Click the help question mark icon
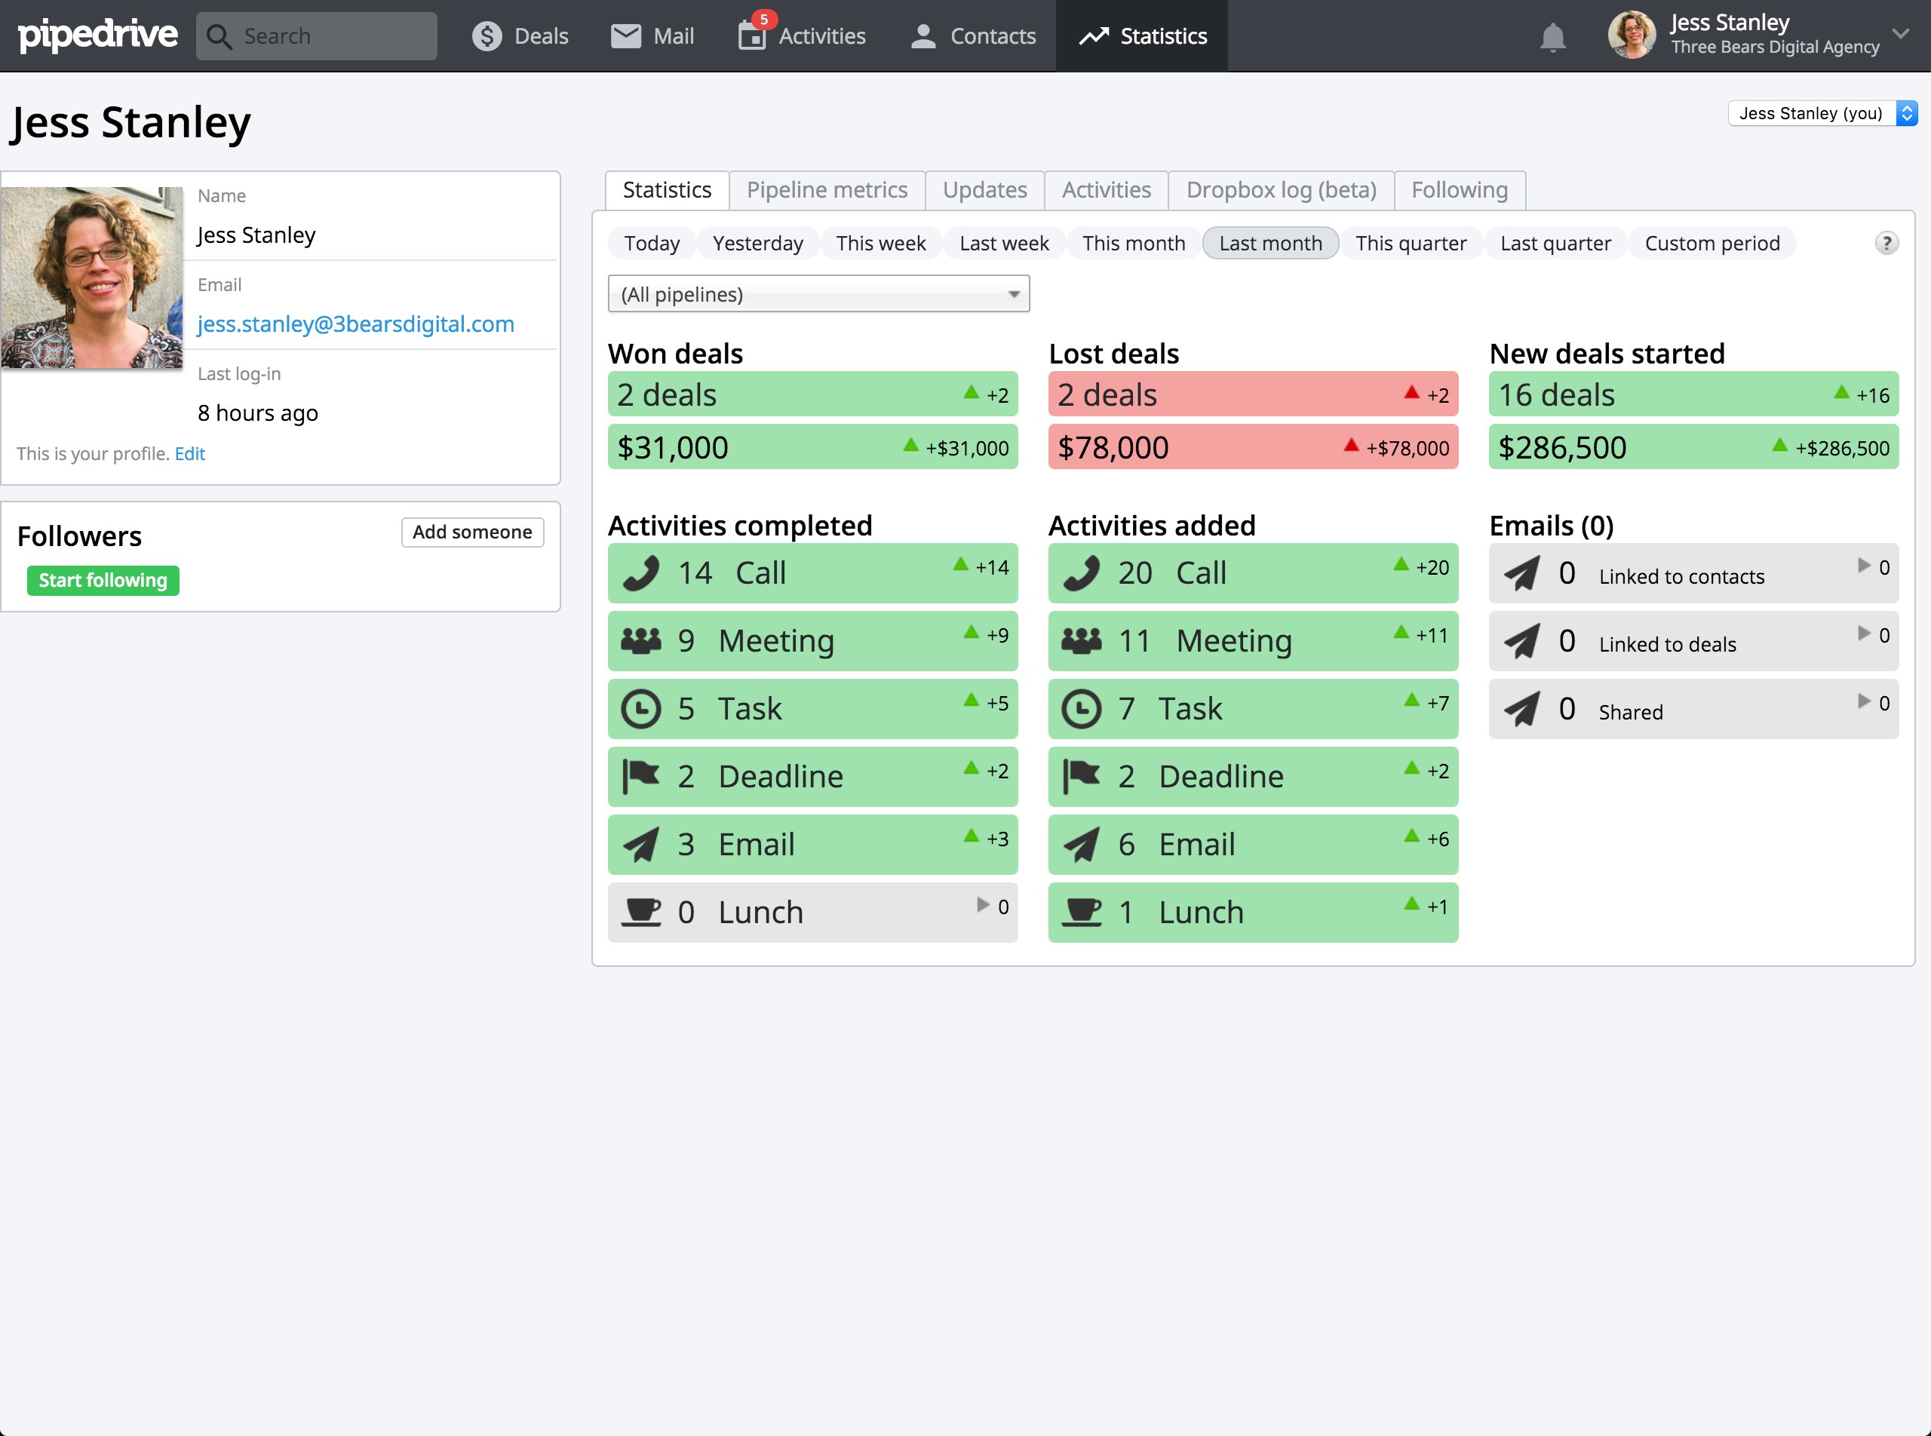This screenshot has width=1931, height=1436. (1886, 243)
